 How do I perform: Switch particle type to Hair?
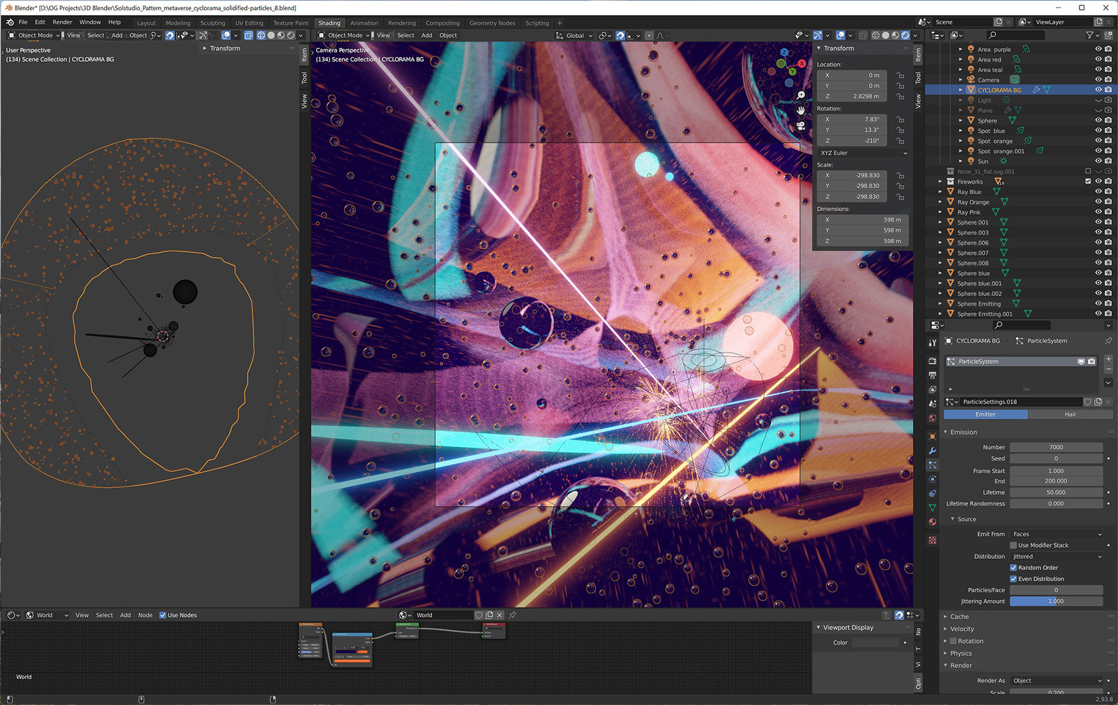click(1070, 414)
